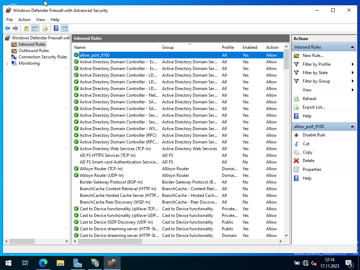Select Inbound Rules in the console tree

pos(32,44)
